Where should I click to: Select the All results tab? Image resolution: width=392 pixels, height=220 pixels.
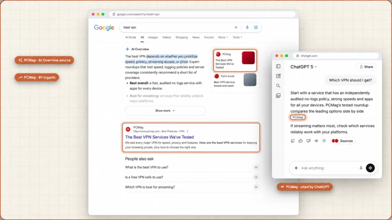(x=142, y=37)
